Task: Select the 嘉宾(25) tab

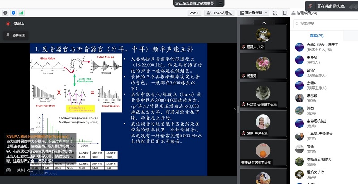Action: (x=316, y=36)
